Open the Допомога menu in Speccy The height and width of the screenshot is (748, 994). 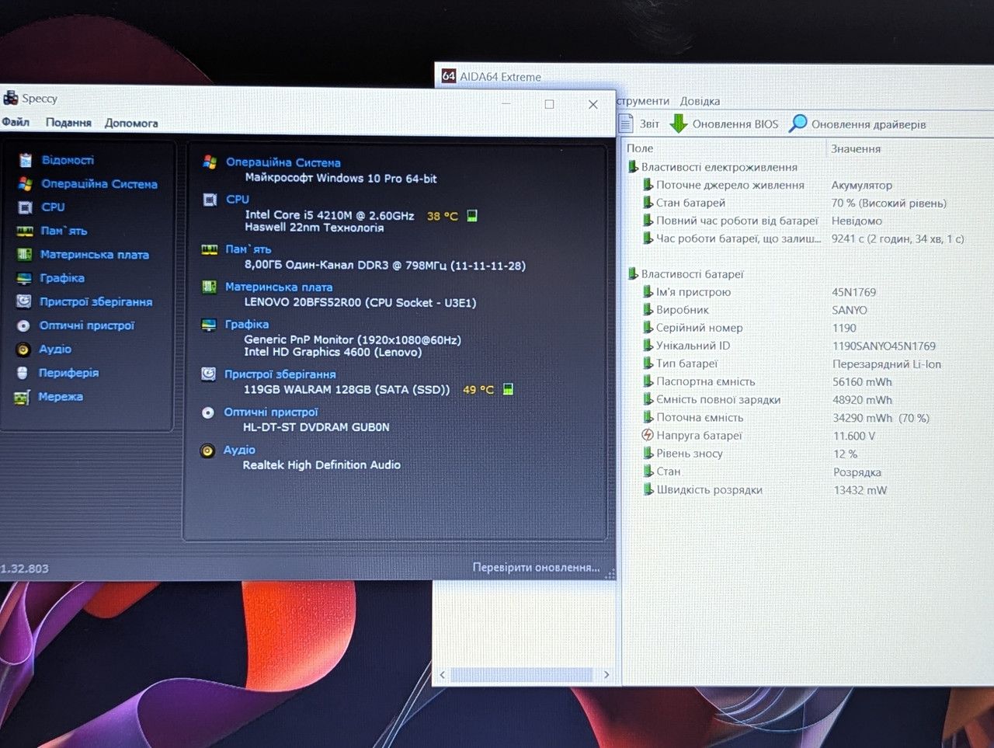(x=131, y=123)
